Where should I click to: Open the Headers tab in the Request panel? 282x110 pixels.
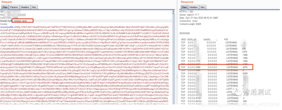coord(25,7)
